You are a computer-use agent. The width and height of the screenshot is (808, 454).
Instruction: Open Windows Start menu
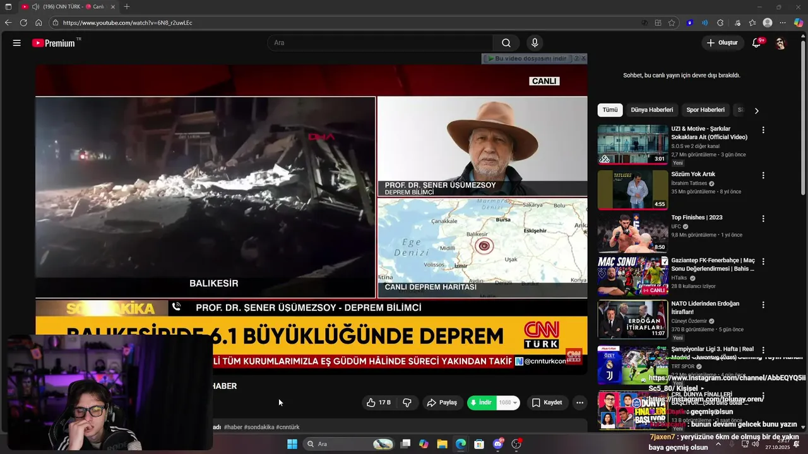[292, 444]
